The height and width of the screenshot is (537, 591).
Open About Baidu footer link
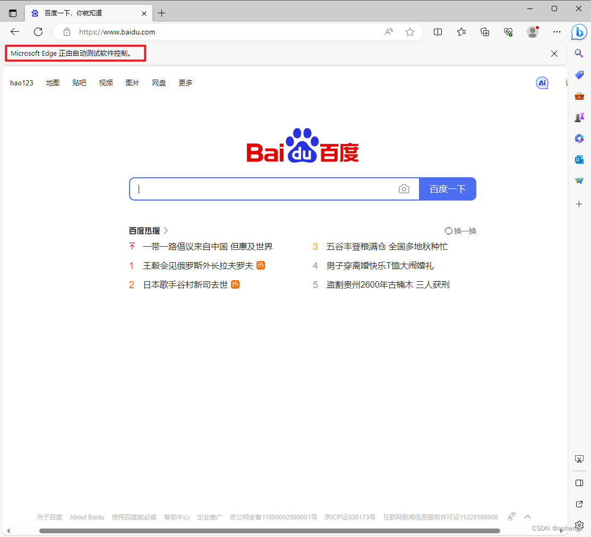87,517
